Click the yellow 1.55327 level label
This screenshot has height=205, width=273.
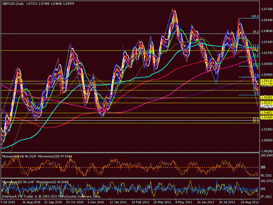266,103
